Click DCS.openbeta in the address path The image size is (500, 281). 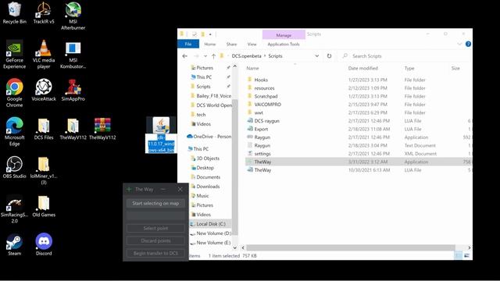pyautogui.click(x=246, y=55)
